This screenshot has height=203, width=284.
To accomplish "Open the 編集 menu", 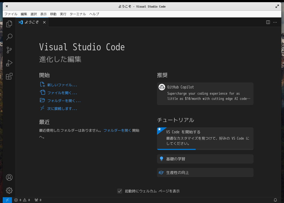I will coord(24,14).
